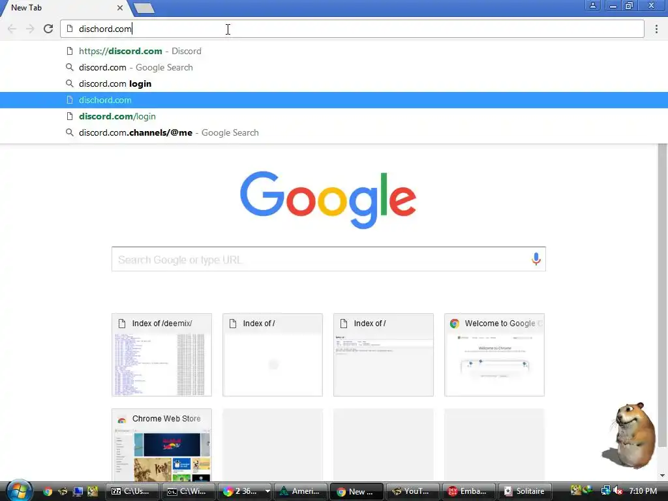Choose discord.com.channels/@me Google Search suggestion

tap(334, 132)
